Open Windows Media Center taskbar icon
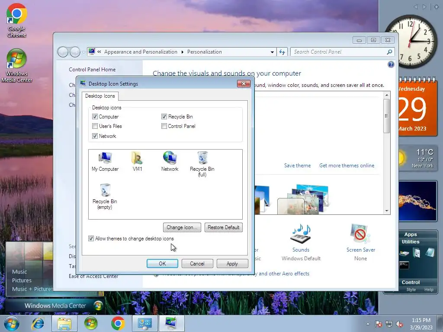The width and height of the screenshot is (443, 332). click(91, 323)
